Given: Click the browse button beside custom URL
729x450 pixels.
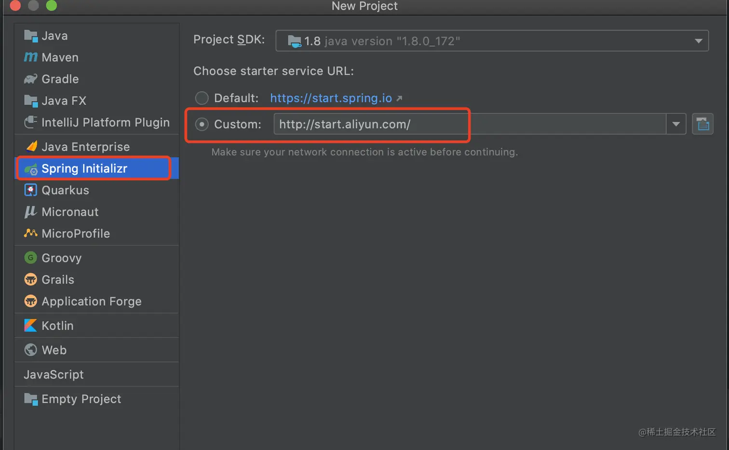Looking at the screenshot, I should [x=702, y=124].
